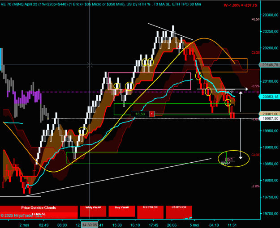
Task: Click the cyan 20053,18 price marker
Action: coord(269,97)
